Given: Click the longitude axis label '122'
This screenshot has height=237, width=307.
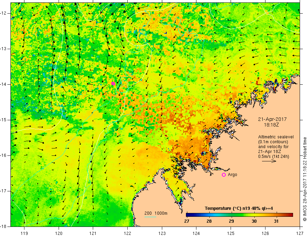Looking at the screenshot, I should point(127,233).
